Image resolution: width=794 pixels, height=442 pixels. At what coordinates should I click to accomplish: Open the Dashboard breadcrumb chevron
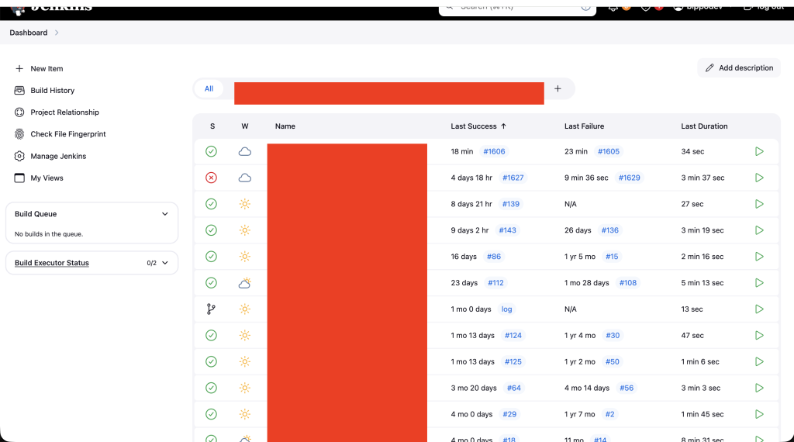click(57, 33)
